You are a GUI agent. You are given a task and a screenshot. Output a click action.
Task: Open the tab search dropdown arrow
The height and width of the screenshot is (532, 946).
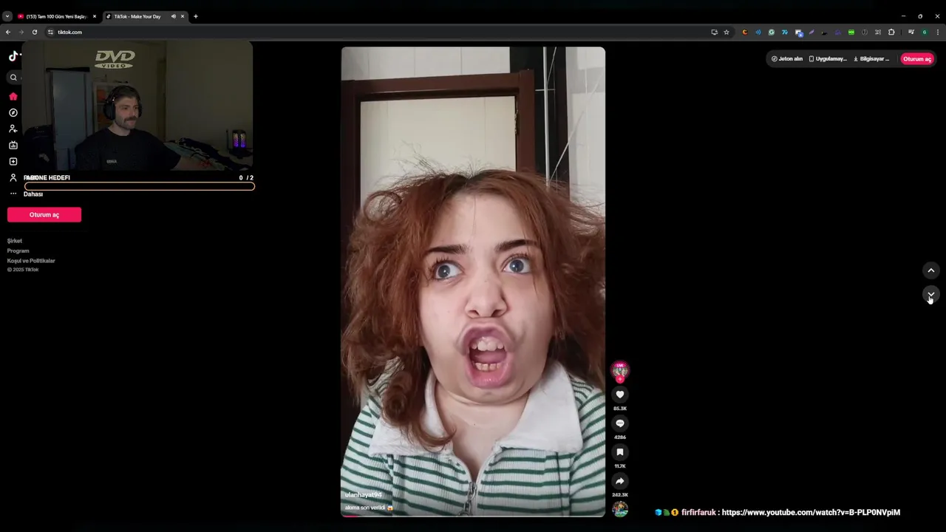7,16
